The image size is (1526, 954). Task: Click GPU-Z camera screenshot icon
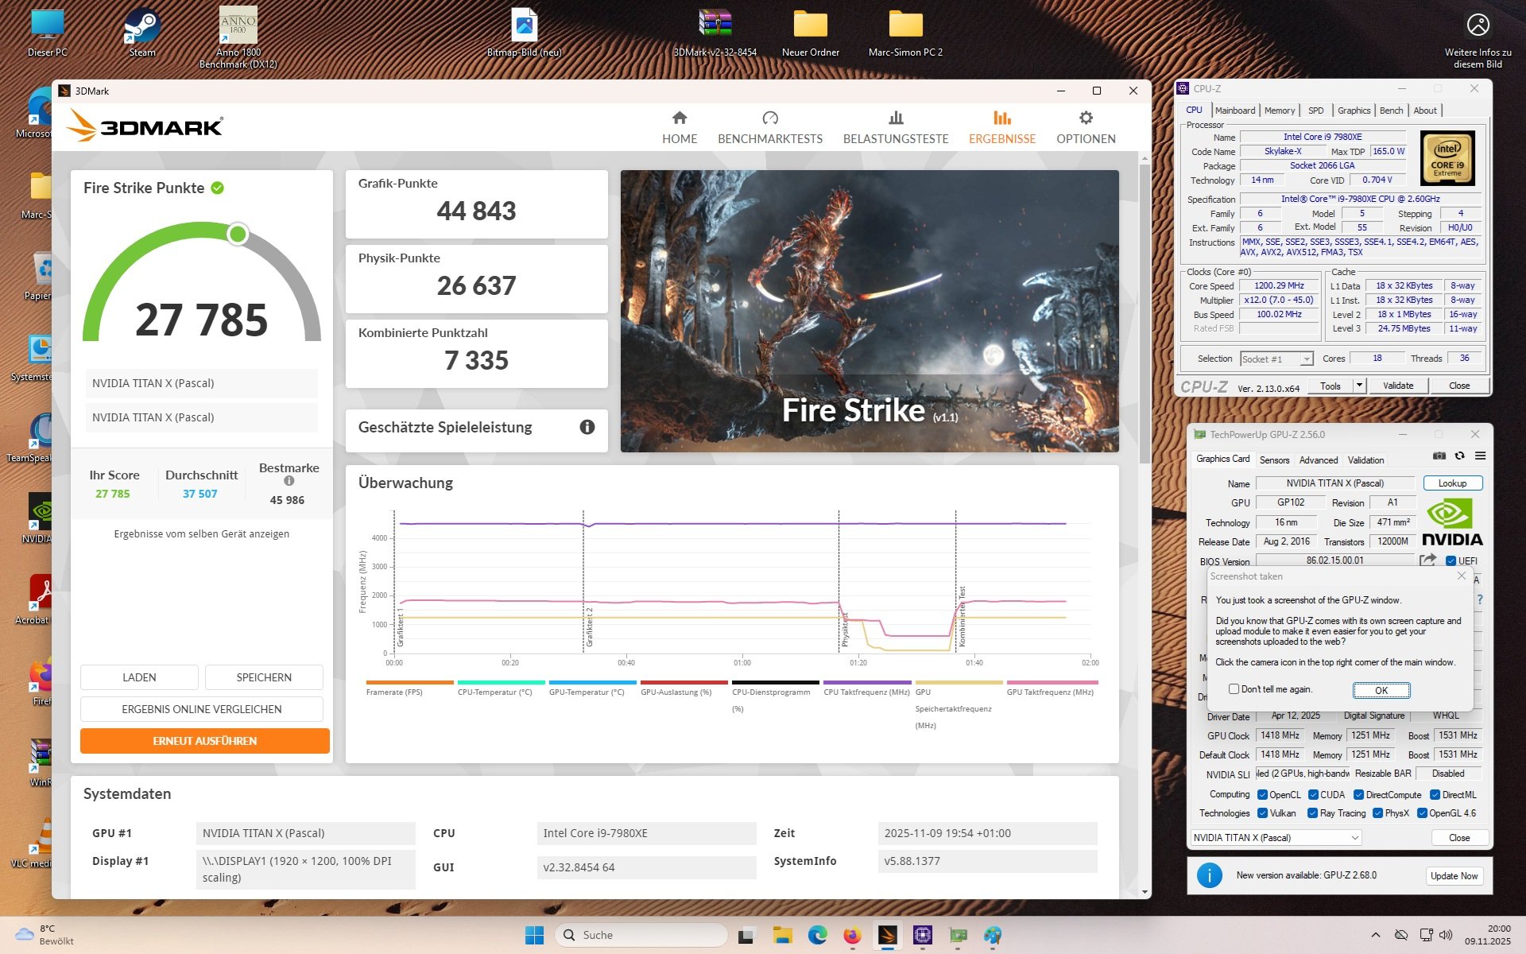point(1439,456)
